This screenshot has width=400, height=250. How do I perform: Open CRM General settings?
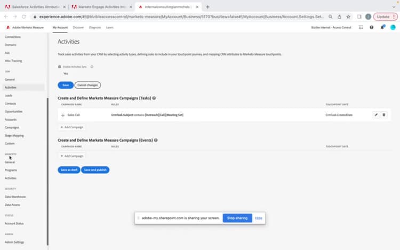click(x=10, y=80)
